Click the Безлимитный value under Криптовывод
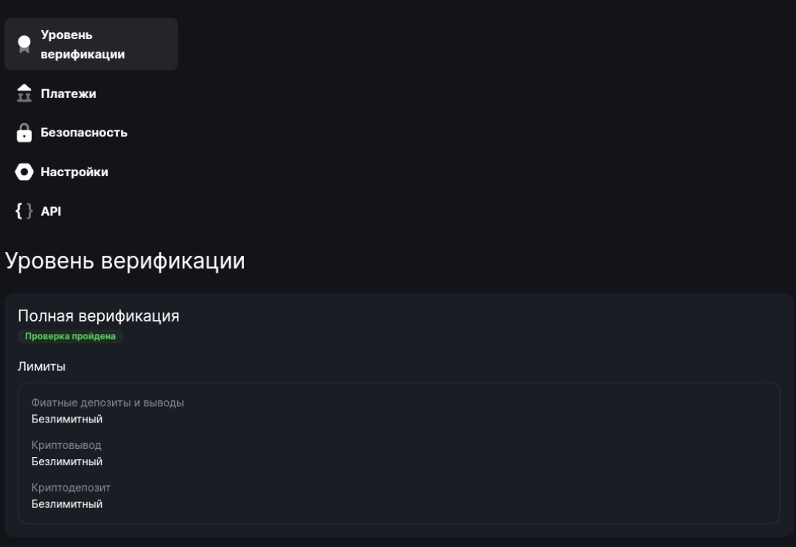Viewport: 796px width, 547px height. coord(66,461)
